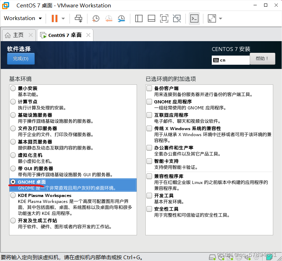
Task: Select the KDE Plasma Workspaces radio button
Action: click(x=13, y=195)
